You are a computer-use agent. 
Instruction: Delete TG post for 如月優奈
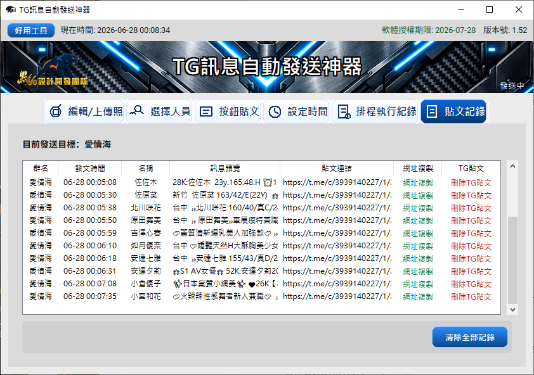(x=471, y=246)
